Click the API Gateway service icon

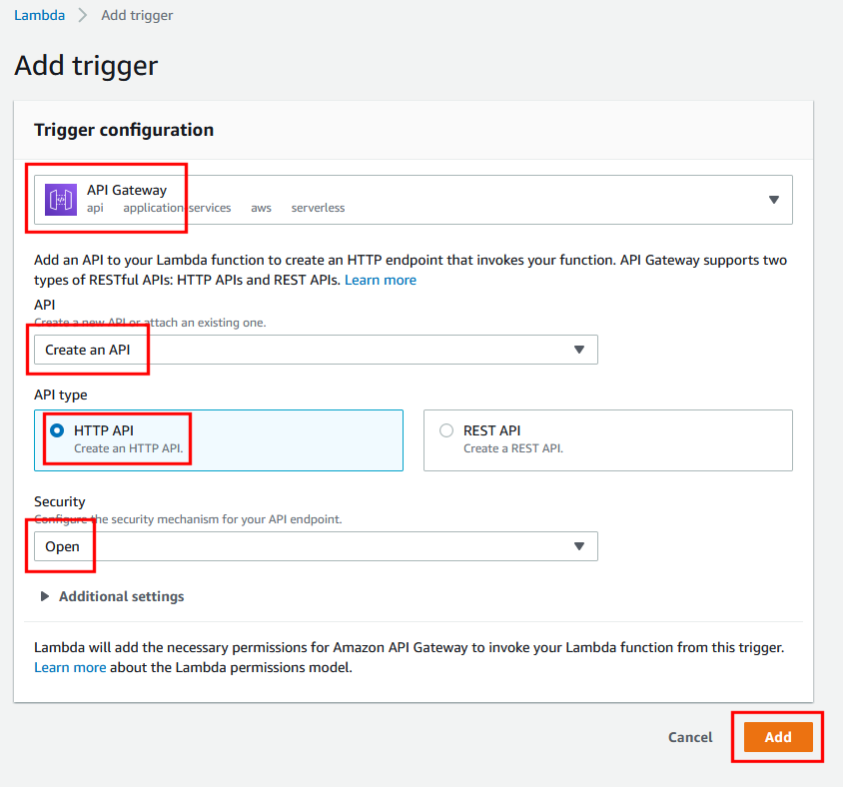click(x=61, y=200)
